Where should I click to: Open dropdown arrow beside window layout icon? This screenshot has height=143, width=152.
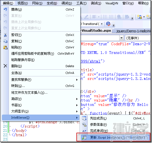click(x=144, y=17)
